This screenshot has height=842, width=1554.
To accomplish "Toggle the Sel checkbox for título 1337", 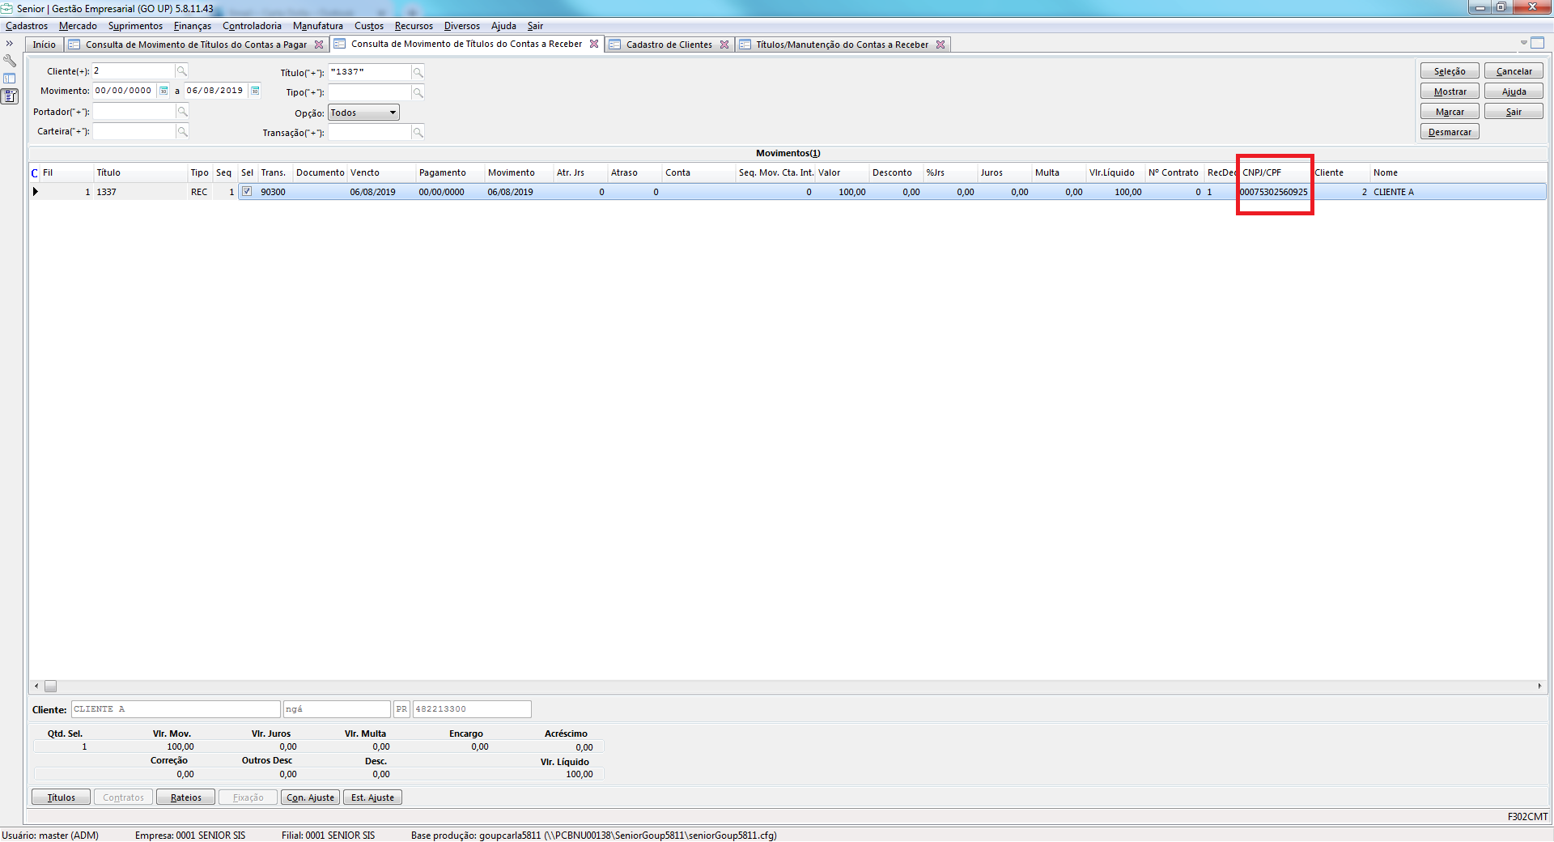I will click(247, 192).
